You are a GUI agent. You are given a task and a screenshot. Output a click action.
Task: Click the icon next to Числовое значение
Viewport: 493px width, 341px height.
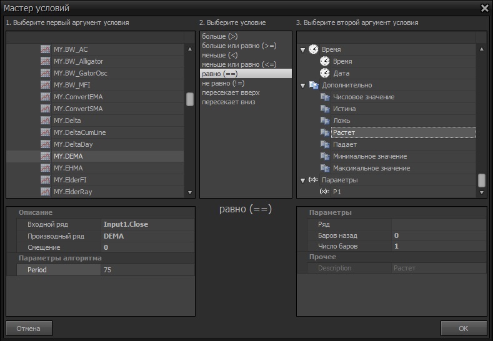[324, 97]
